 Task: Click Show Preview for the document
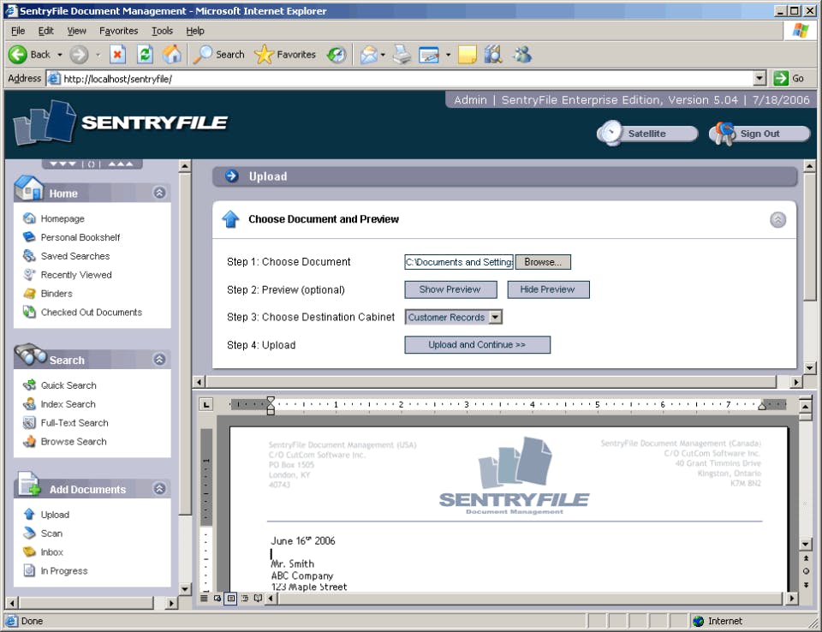(450, 289)
